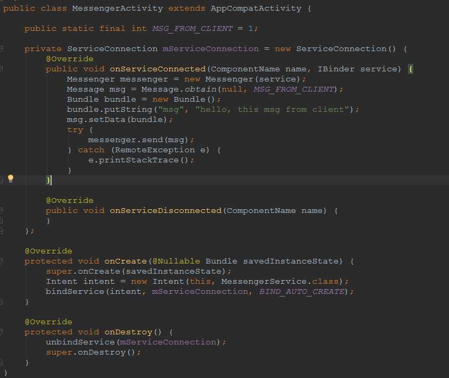Image resolution: width=449 pixels, height=378 pixels.
Task: Click the send call in messenger.send(msg)
Action: [x=152, y=139]
